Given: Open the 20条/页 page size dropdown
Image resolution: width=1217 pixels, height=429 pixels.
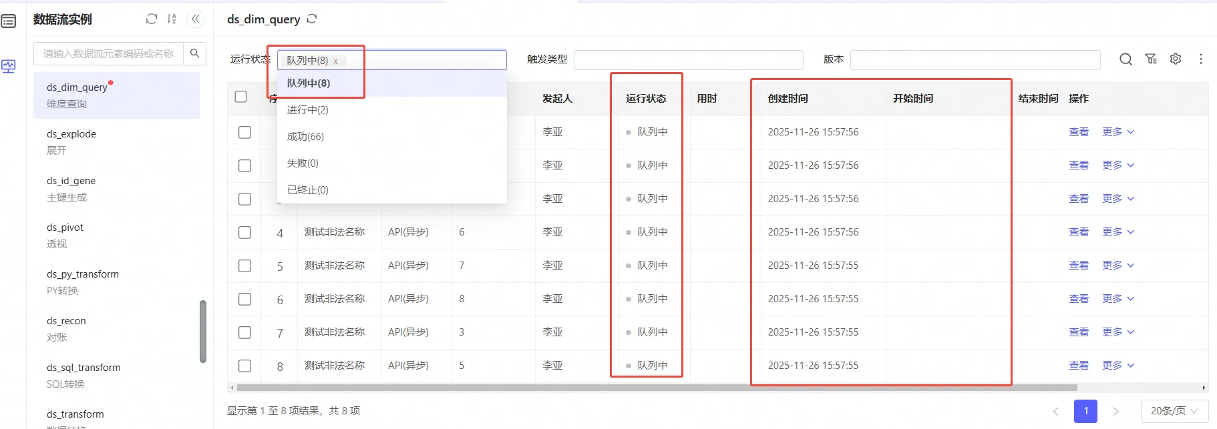Looking at the screenshot, I should (1174, 411).
